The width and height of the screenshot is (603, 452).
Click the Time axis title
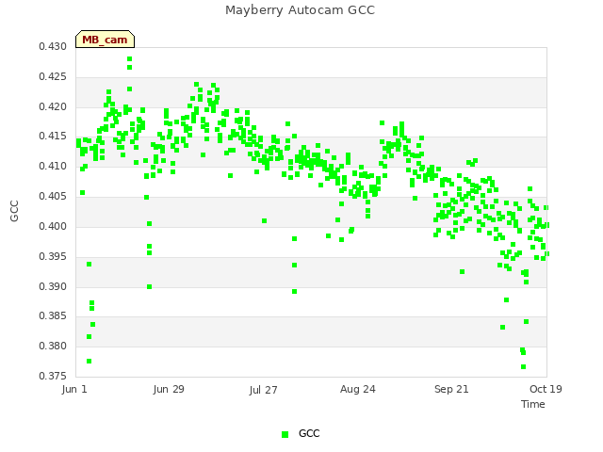[x=533, y=404]
